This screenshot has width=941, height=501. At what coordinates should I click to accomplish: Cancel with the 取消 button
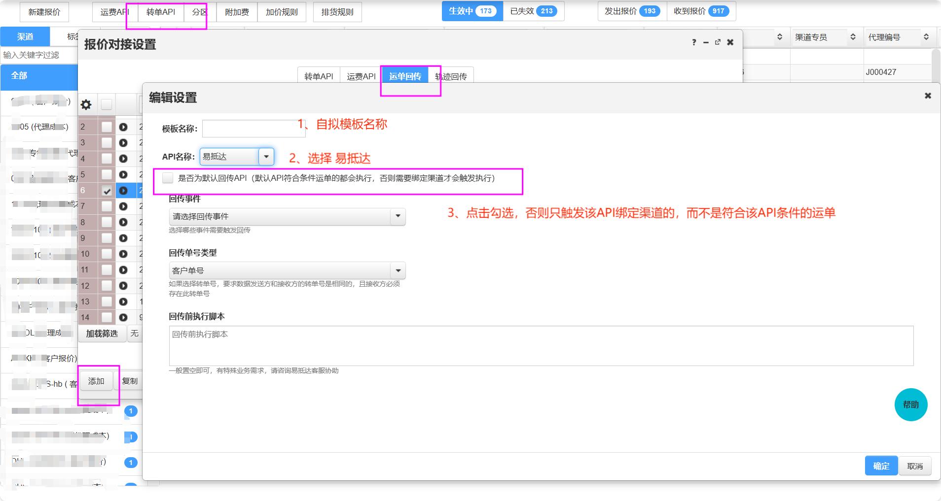pos(915,466)
